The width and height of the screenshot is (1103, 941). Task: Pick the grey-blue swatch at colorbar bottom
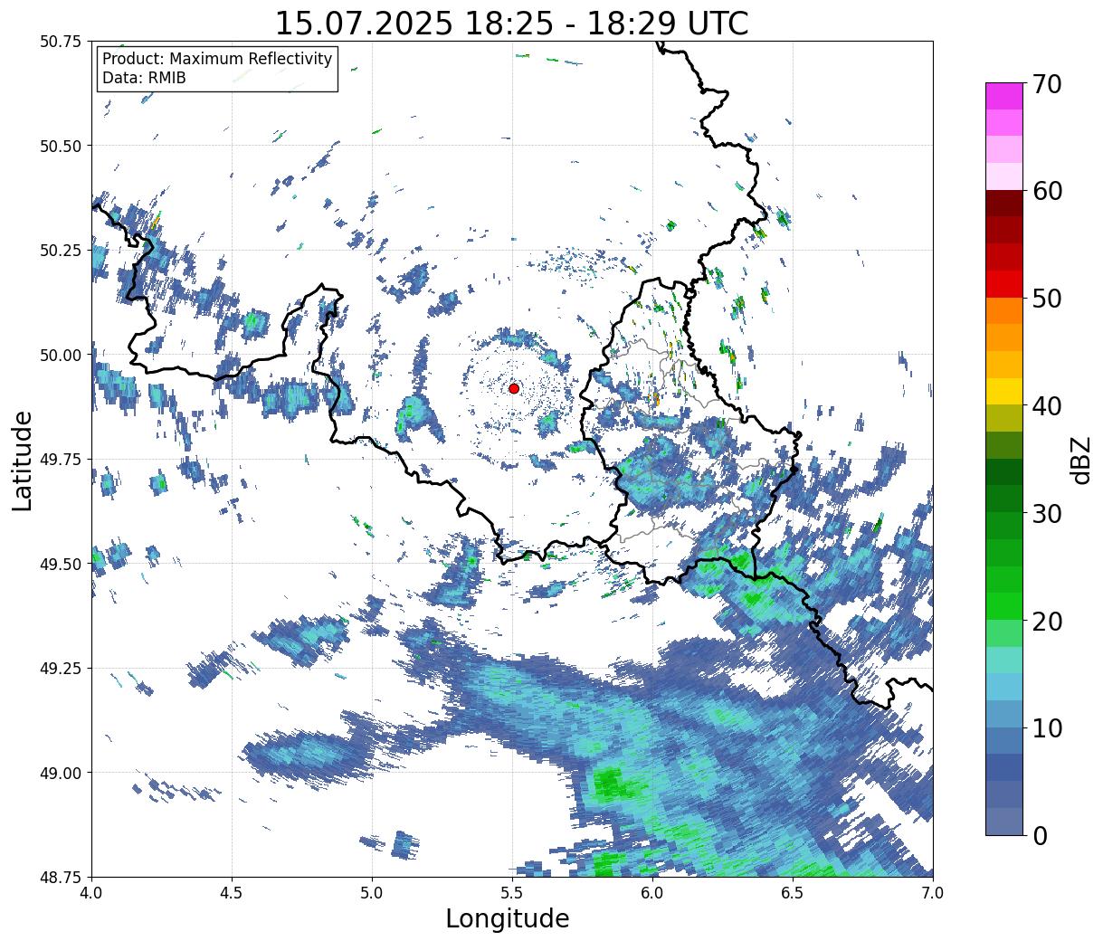point(1003,821)
